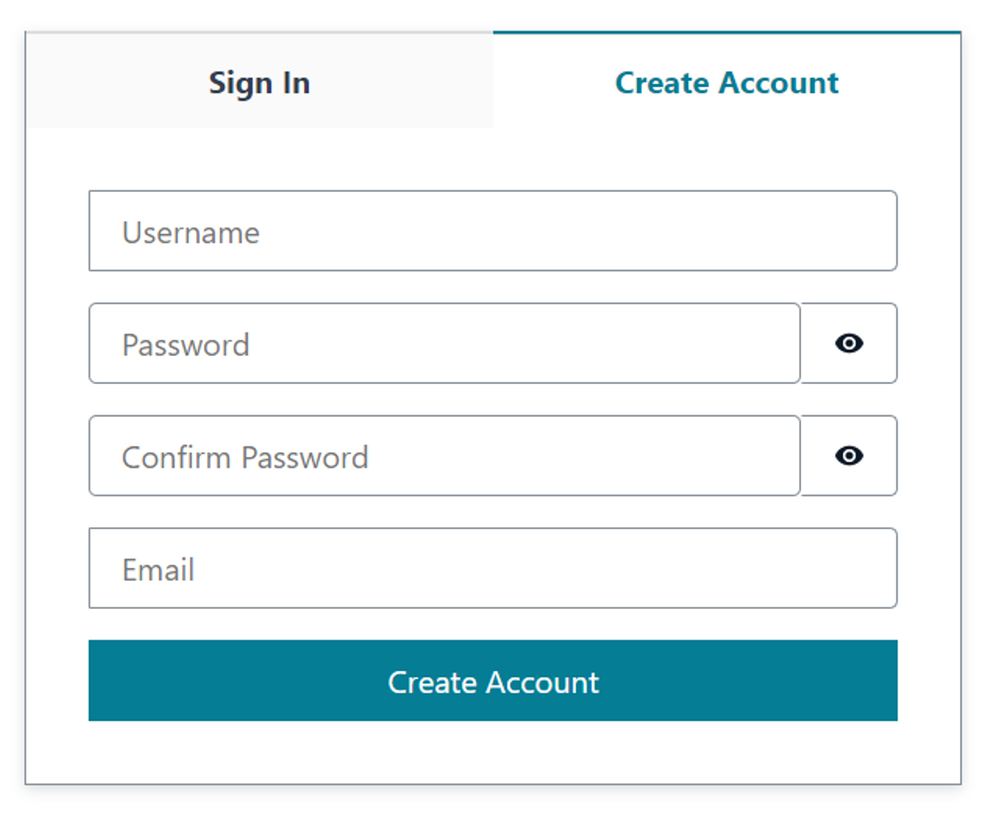Show the Confirm Password field's hidden text
The image size is (1006, 834).
tap(849, 455)
